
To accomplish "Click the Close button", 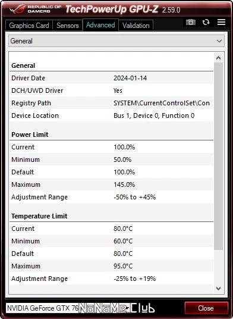I will click(x=206, y=308).
